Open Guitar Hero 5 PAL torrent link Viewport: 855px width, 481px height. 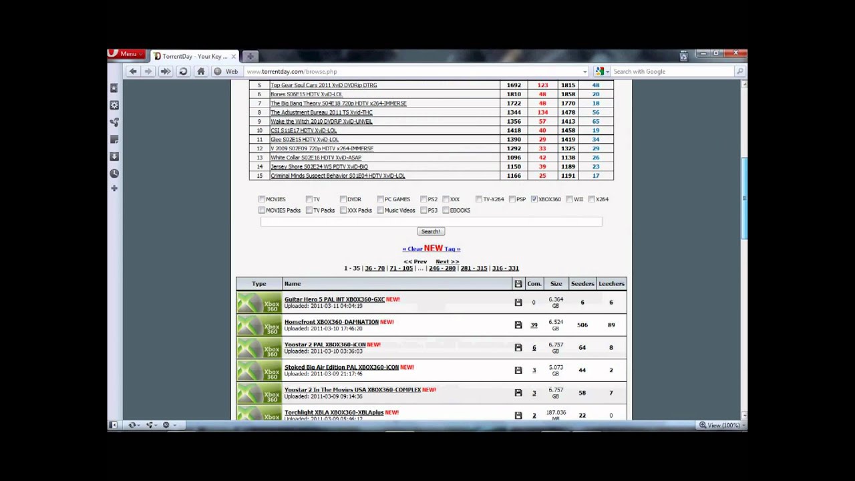click(335, 299)
